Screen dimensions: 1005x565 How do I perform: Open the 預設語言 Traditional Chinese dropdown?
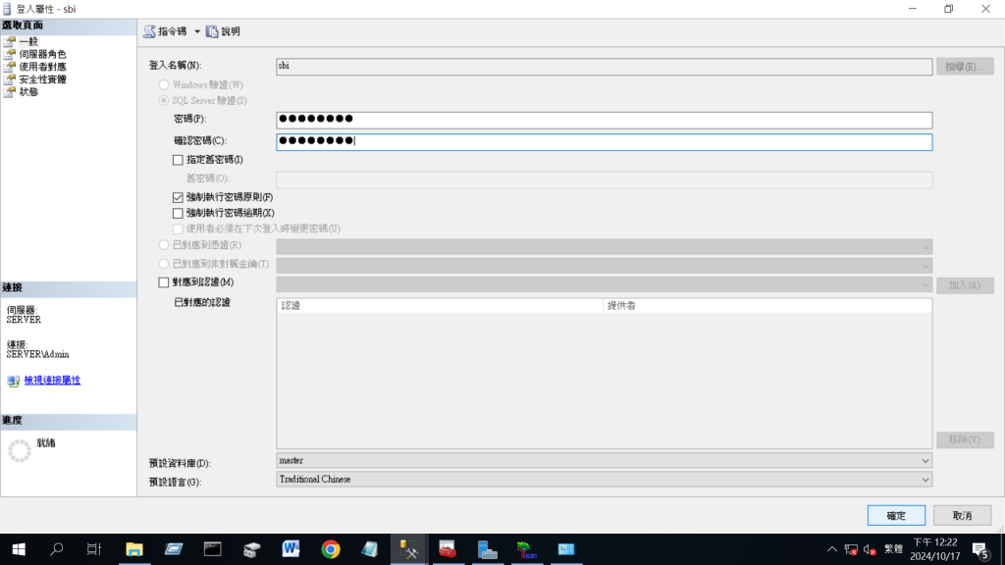[x=925, y=480]
